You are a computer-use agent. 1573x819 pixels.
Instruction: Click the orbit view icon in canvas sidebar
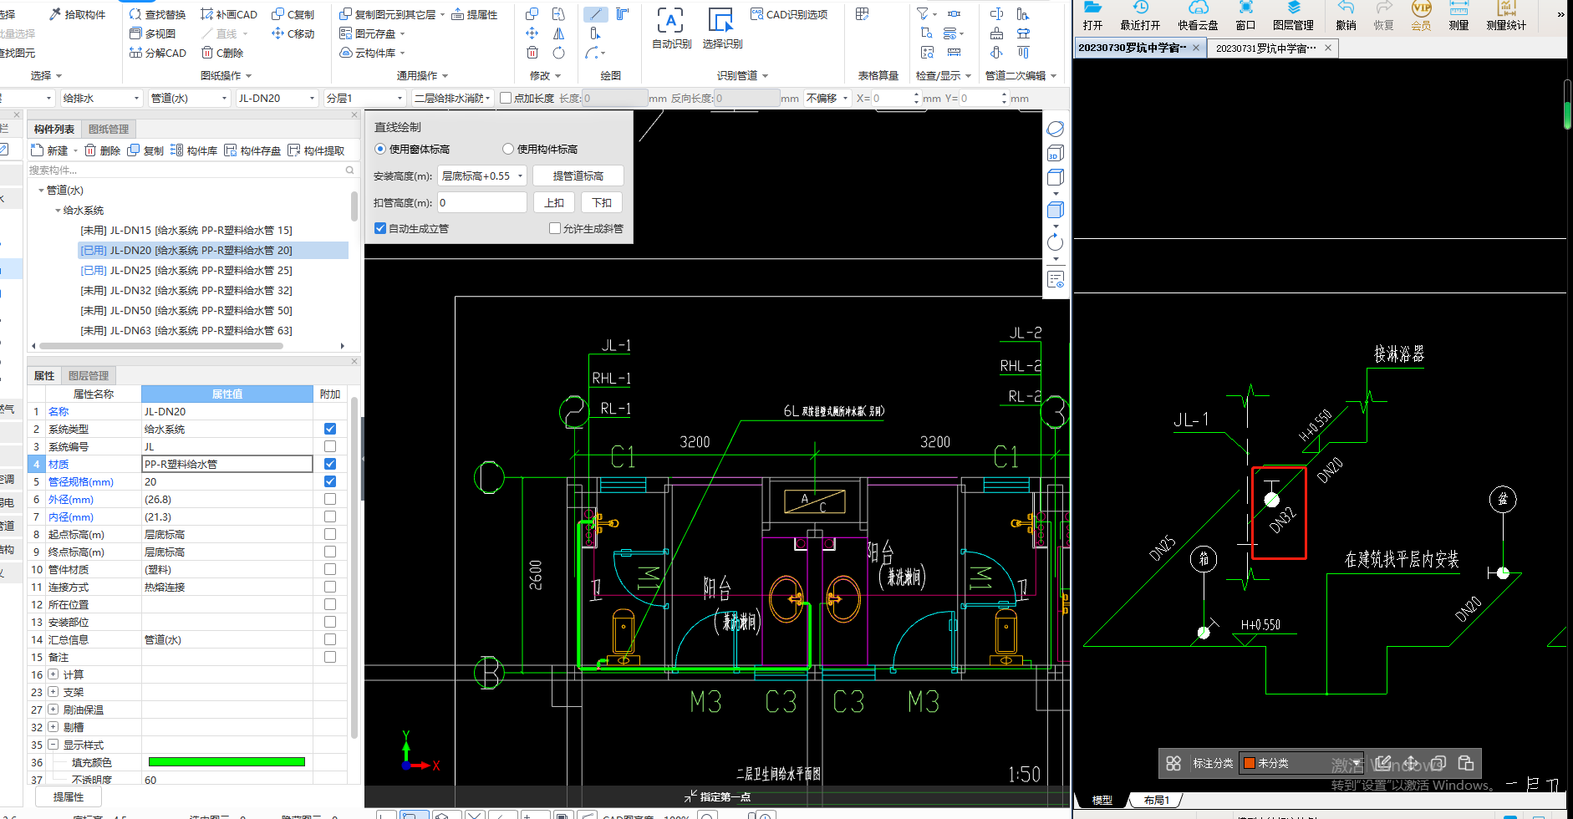click(x=1056, y=129)
